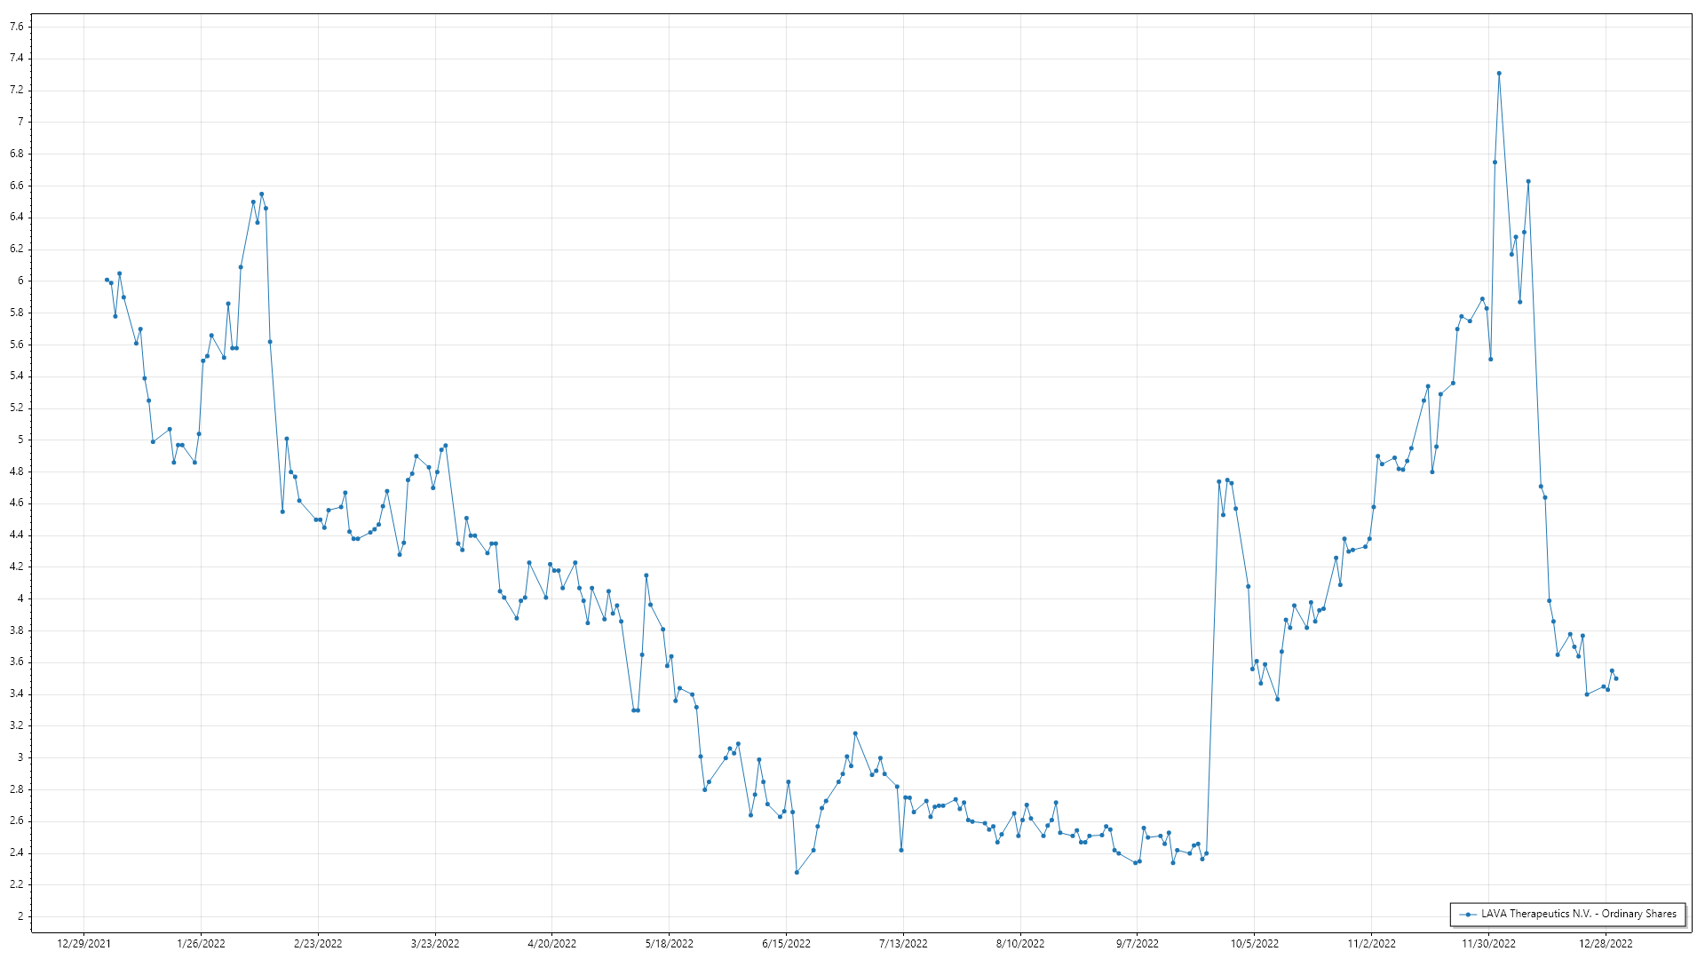The image size is (1705, 959).
Task: Click the 10/5/2022 x-axis date label
Action: pos(1255,944)
